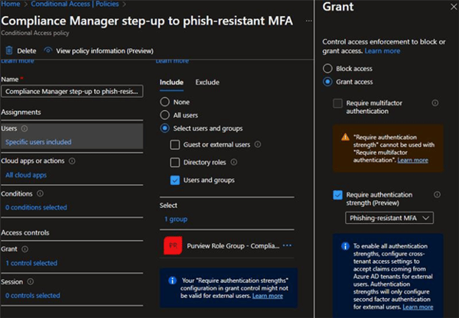Click the Delete button label

tap(27, 51)
